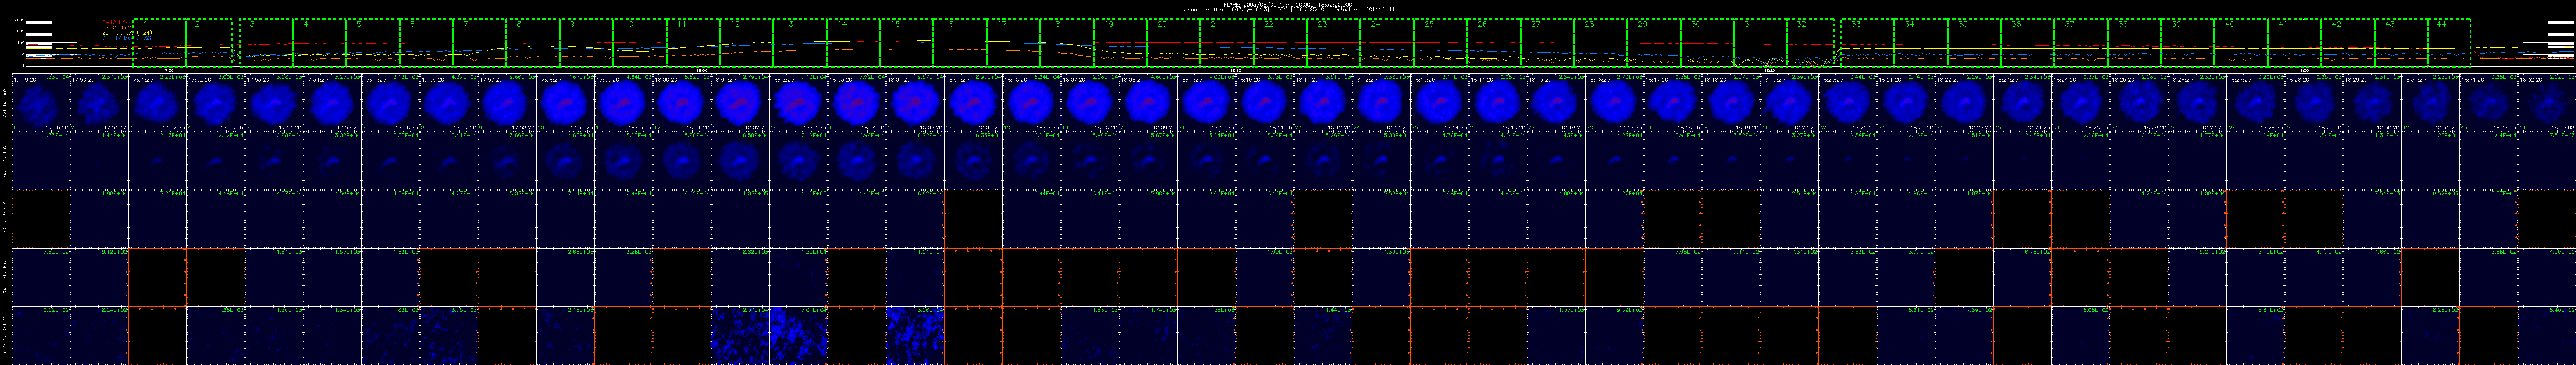2576x365 pixels.
Task: Open the 17:51:20 flare image thumbnail
Action: coord(158,102)
